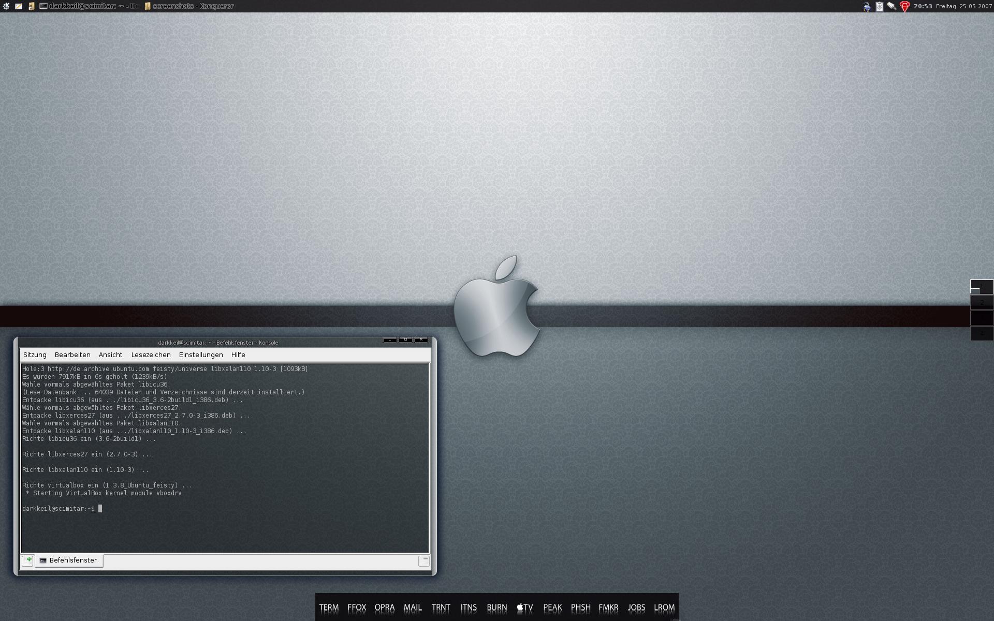994x621 pixels.
Task: Launch PEAK from the bottom dock
Action: click(x=552, y=608)
